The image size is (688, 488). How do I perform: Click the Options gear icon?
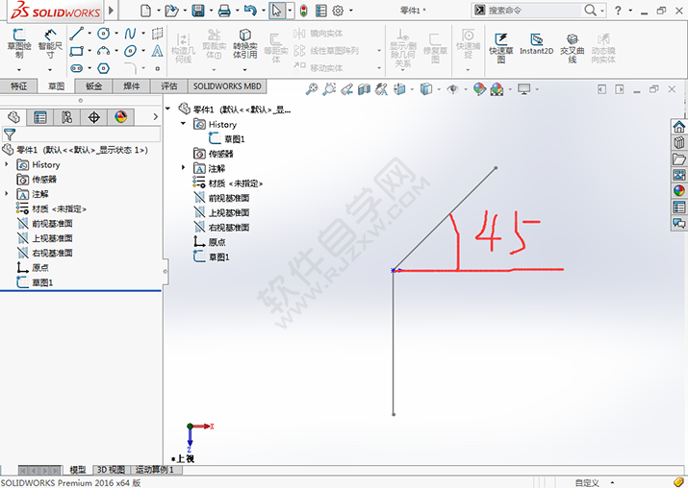(x=338, y=11)
